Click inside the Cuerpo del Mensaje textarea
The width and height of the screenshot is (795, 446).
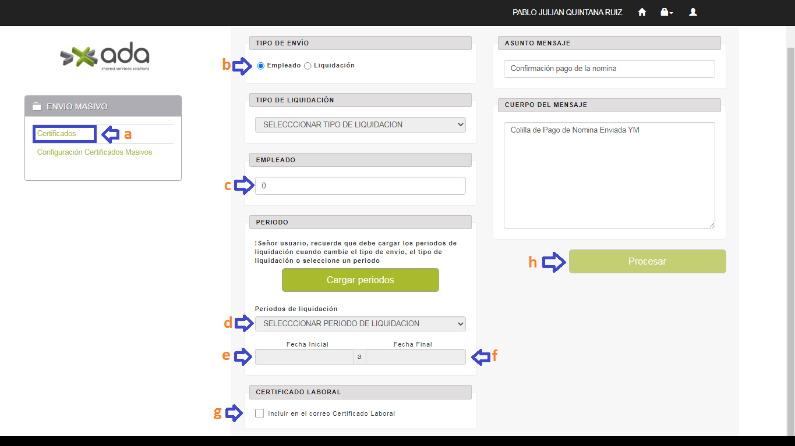609,174
